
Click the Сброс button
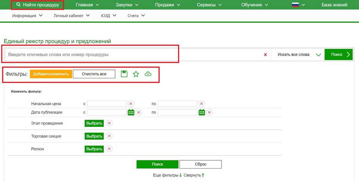200,164
